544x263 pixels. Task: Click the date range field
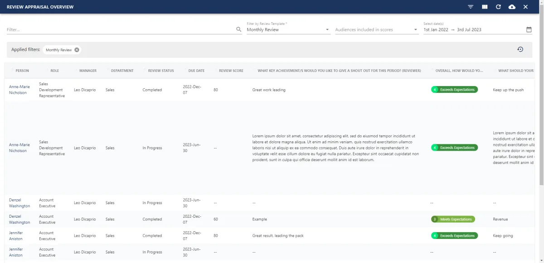[474, 29]
